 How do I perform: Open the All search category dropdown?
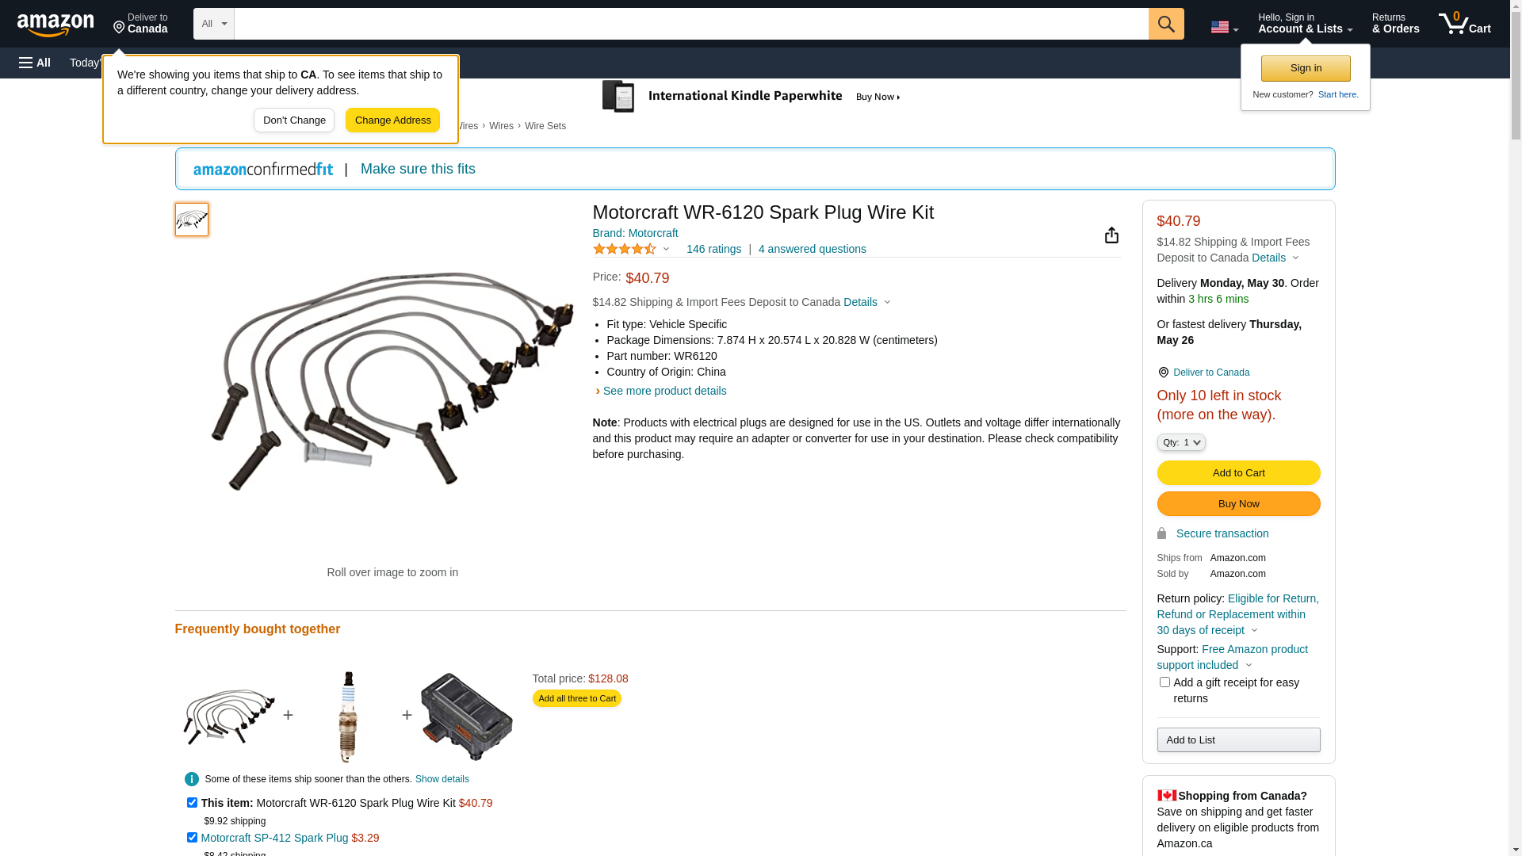pyautogui.click(x=214, y=24)
